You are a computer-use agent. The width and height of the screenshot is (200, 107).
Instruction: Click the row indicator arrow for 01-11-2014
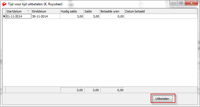coord(4,16)
